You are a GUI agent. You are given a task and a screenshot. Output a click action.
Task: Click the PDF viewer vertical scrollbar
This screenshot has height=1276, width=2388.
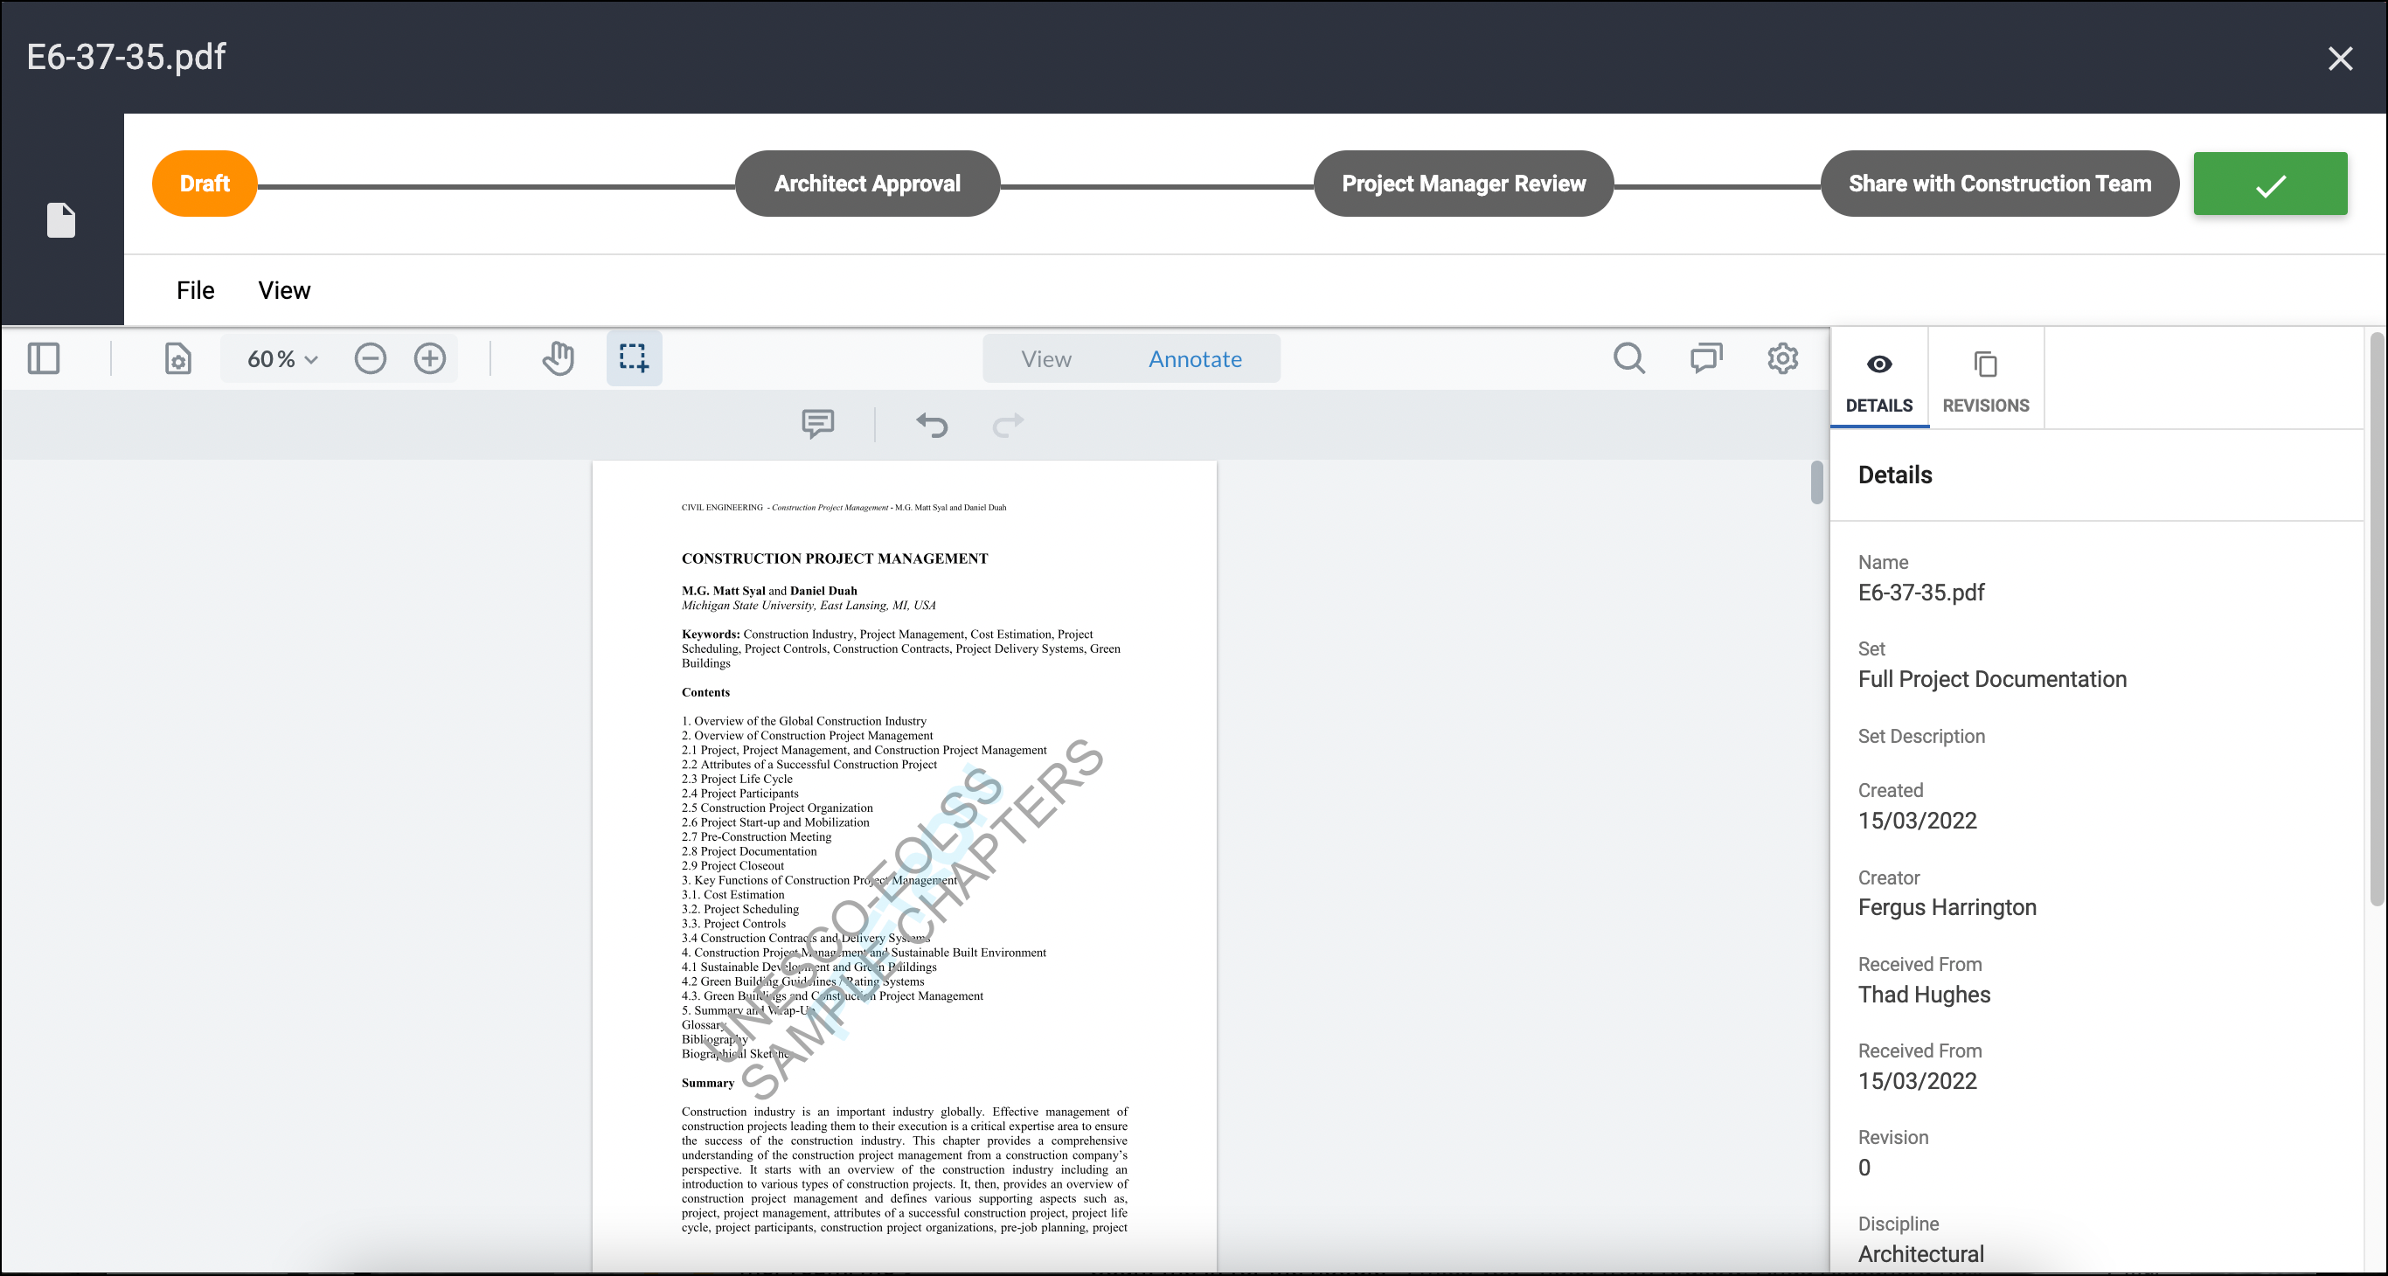(x=1816, y=482)
